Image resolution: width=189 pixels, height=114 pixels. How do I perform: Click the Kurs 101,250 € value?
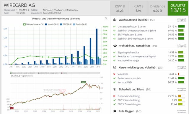point(21,13)
